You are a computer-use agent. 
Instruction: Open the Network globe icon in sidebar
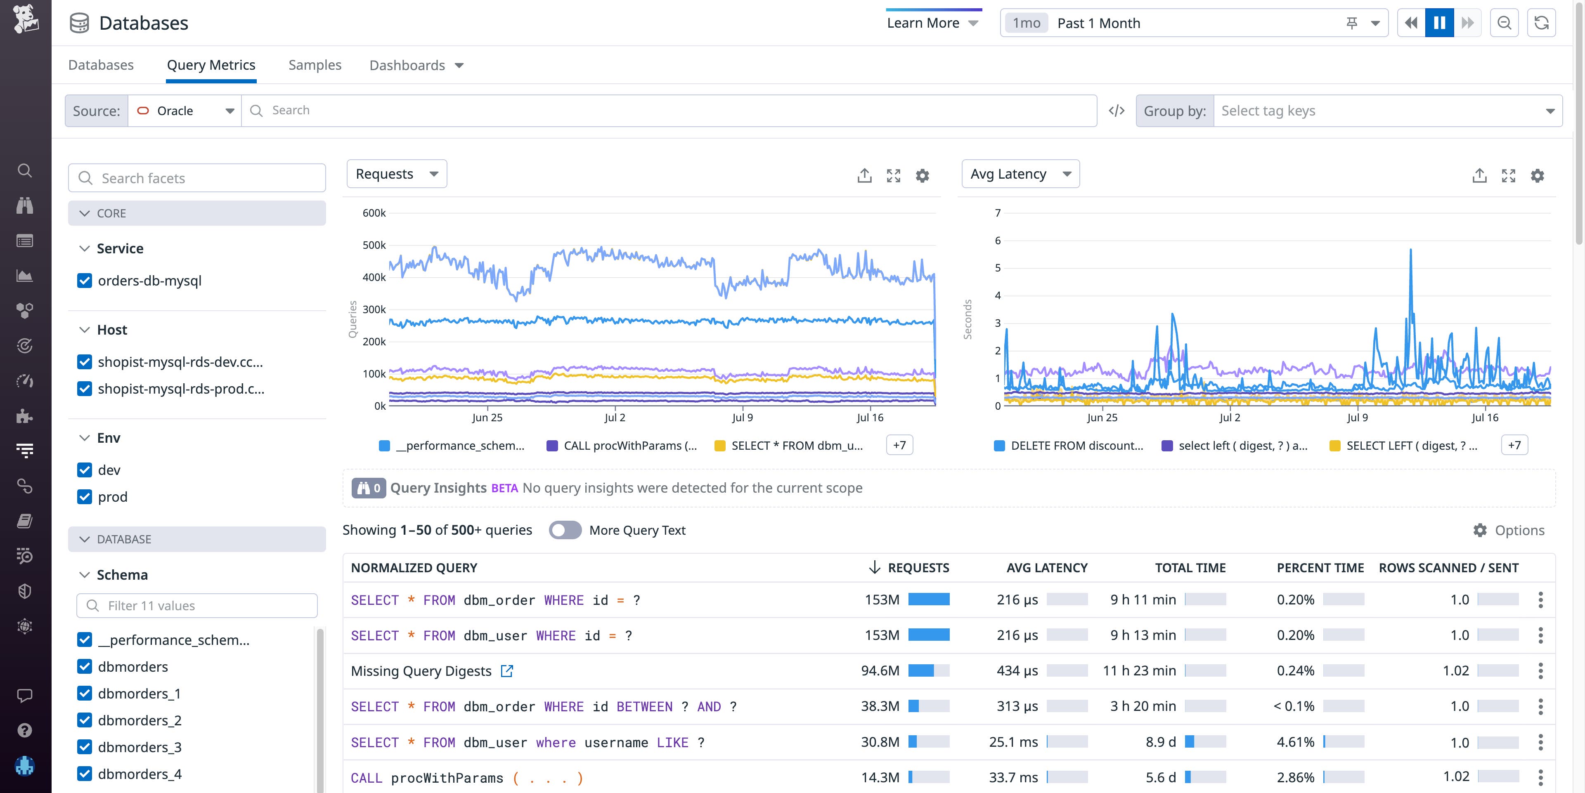point(25,626)
